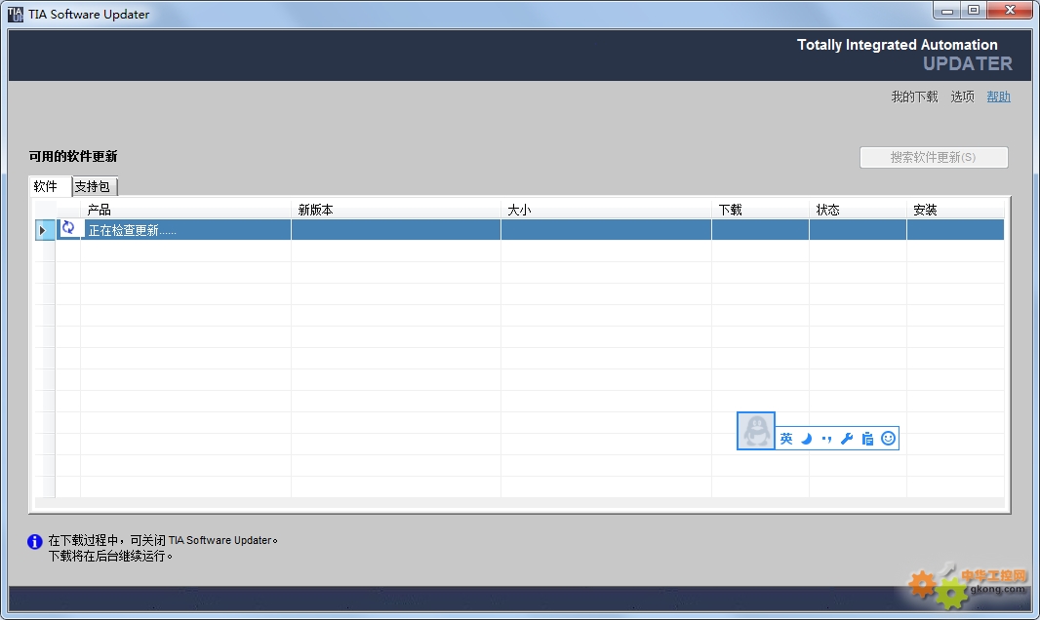
Task: Click the TIA Software Updater title bar icon
Action: click(15, 14)
